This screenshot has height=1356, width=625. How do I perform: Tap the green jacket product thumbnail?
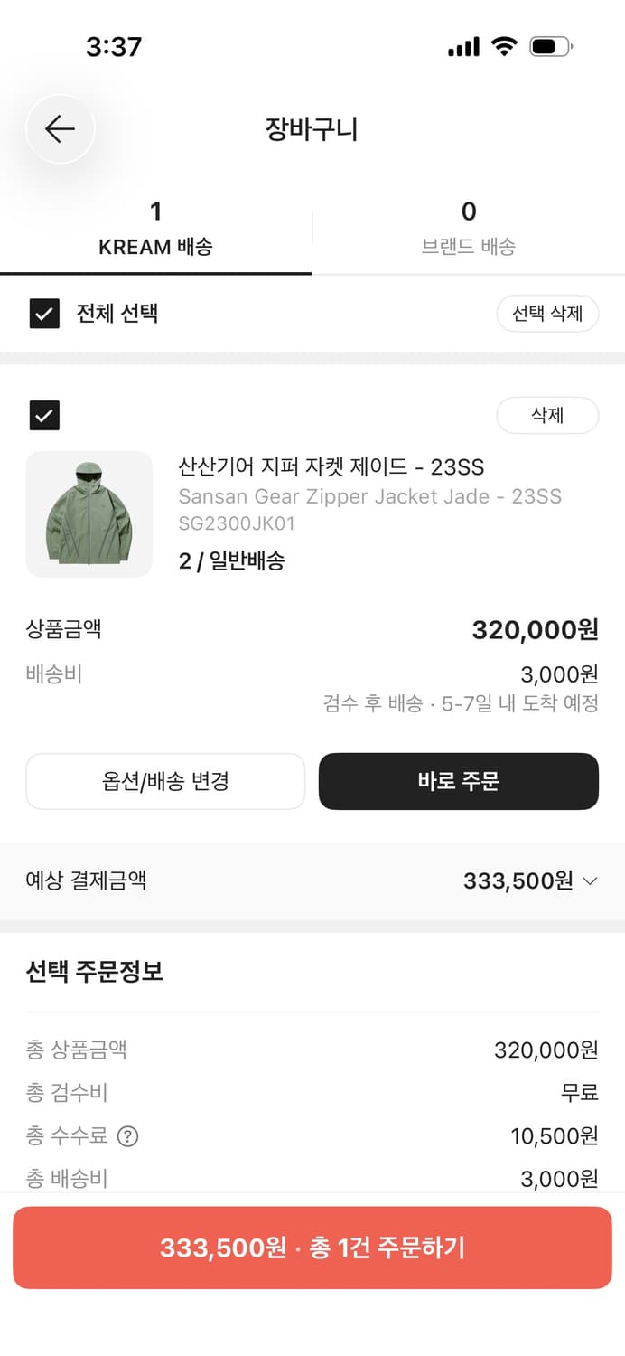pyautogui.click(x=89, y=513)
